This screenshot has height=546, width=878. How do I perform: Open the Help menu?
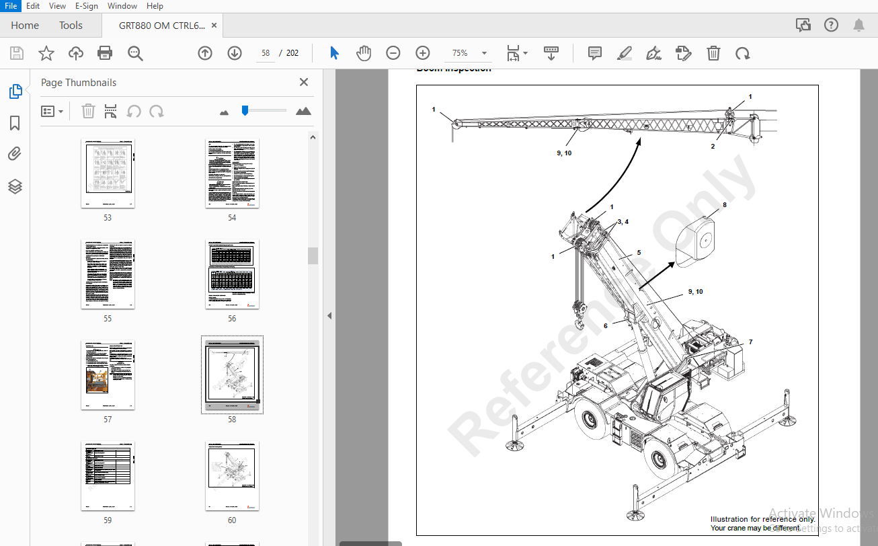click(x=155, y=6)
